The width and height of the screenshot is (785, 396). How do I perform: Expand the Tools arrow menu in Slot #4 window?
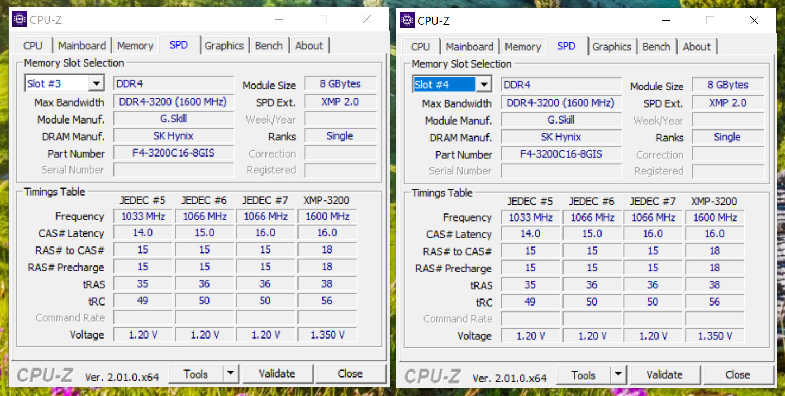(x=618, y=375)
